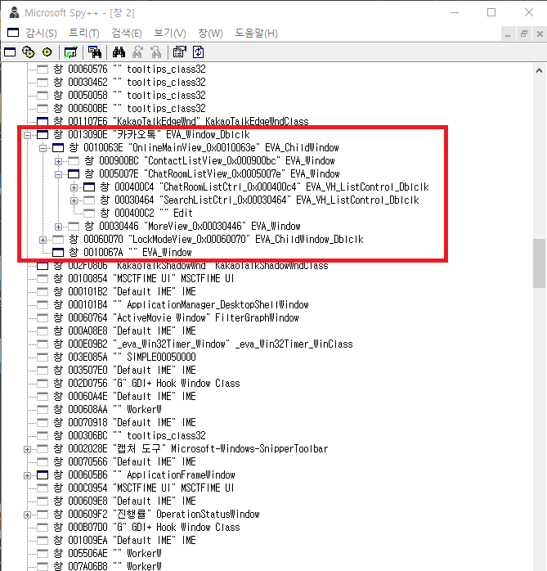
Task: Expand the 00030446 MoreView node
Action: pyautogui.click(x=58, y=227)
